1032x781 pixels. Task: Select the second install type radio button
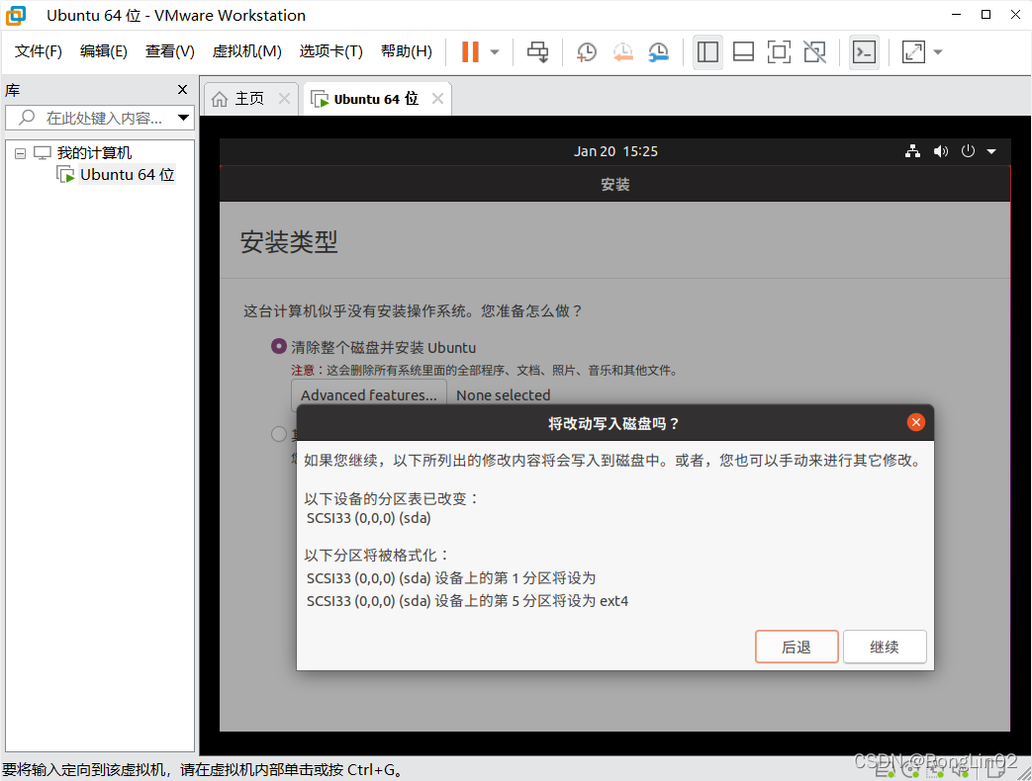(278, 434)
